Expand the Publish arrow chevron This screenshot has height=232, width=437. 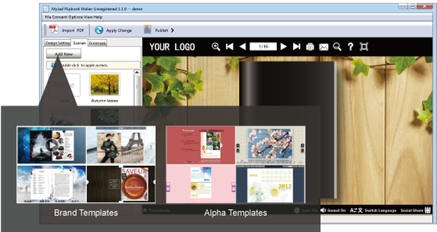click(x=172, y=30)
